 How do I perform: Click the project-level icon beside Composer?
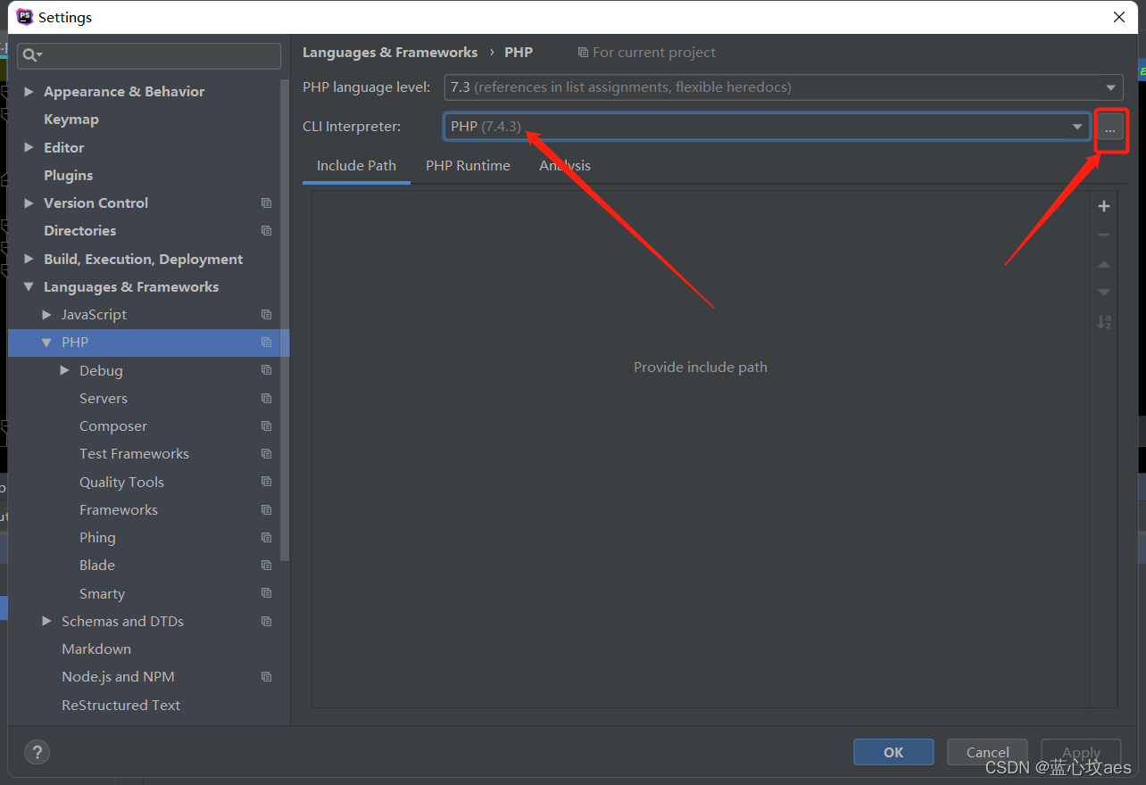point(266,426)
